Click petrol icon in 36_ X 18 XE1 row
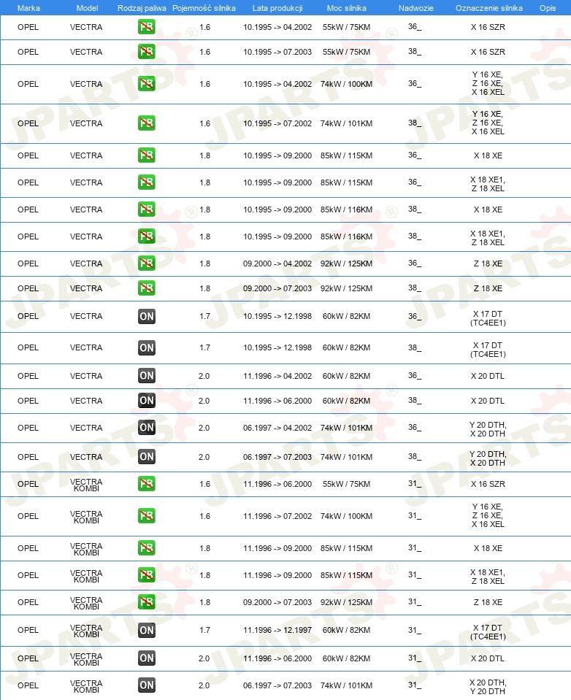 (147, 182)
